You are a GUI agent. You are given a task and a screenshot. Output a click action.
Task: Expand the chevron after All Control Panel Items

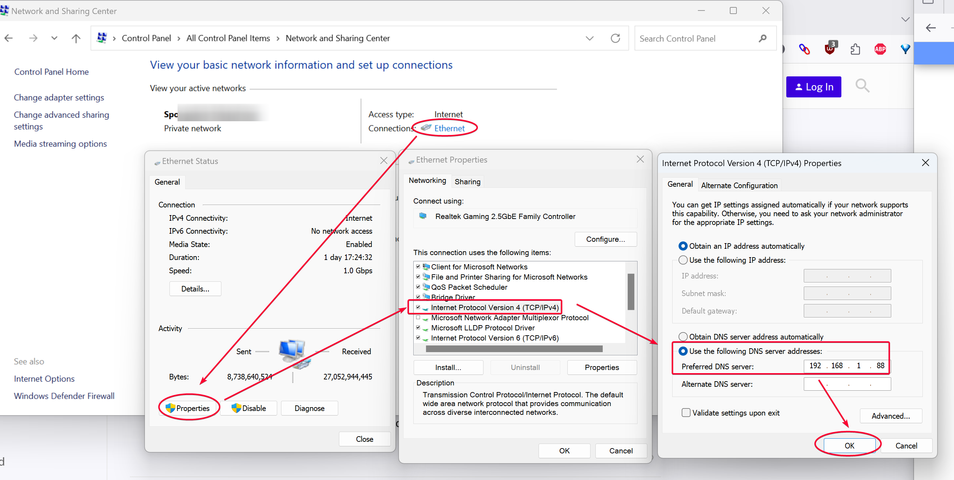[x=278, y=39]
